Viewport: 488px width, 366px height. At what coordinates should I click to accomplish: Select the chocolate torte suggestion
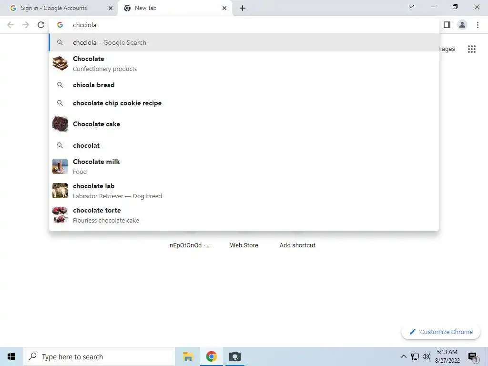pos(244,215)
